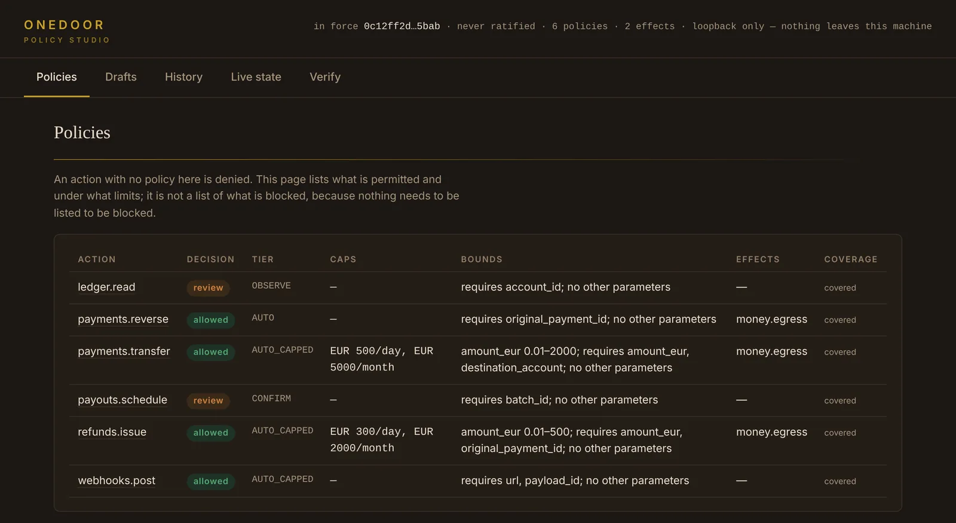Click the Policies page heading
Image resolution: width=956 pixels, height=523 pixels.
pos(82,133)
